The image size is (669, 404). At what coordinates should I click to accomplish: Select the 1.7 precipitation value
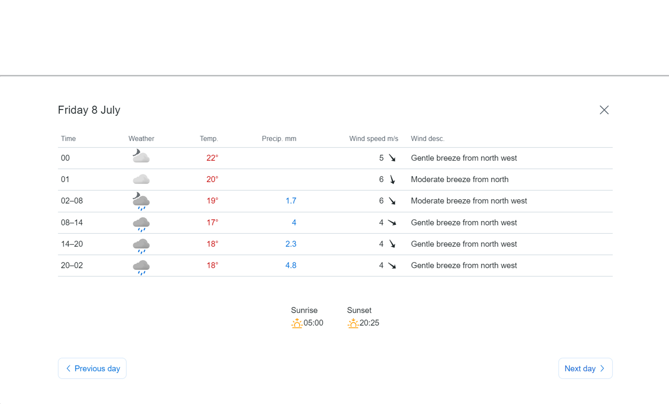point(291,201)
